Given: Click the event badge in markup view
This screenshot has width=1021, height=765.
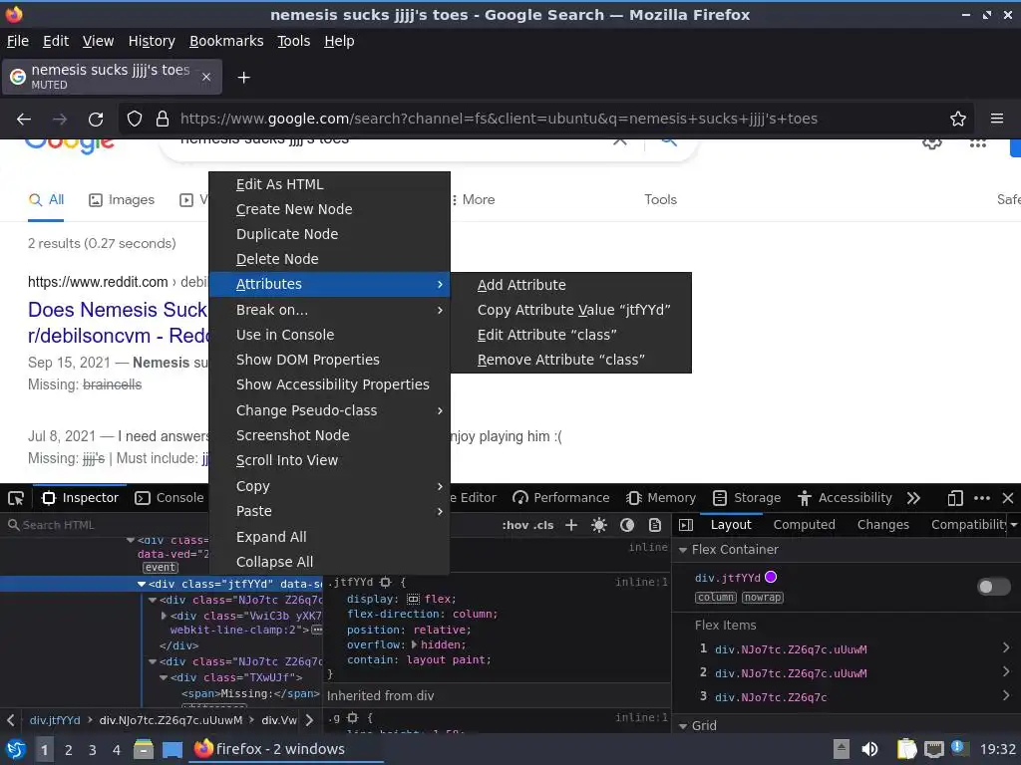Looking at the screenshot, I should [x=161, y=567].
